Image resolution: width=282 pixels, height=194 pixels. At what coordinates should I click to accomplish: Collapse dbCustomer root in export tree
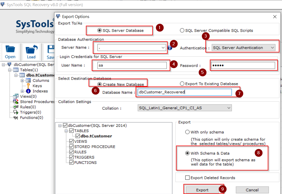tap(60, 125)
